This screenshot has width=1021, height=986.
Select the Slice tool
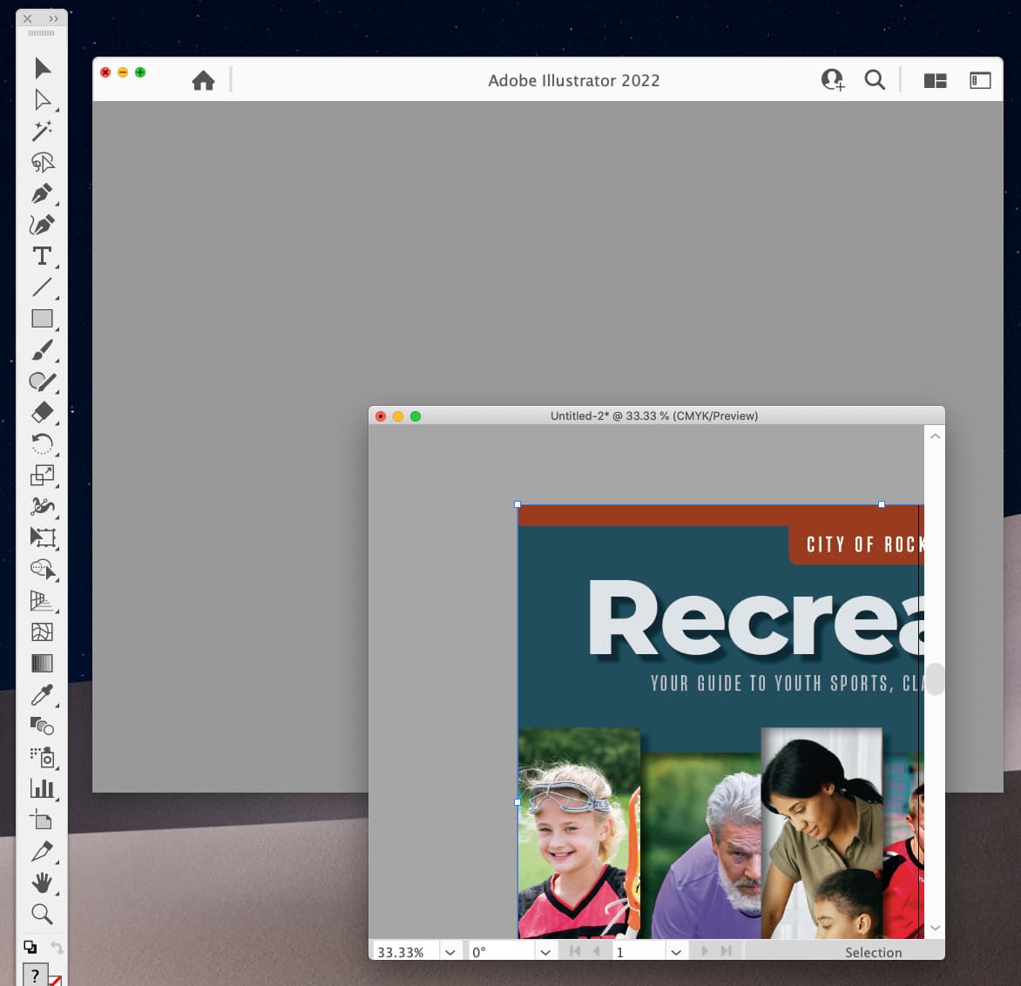[x=43, y=850]
